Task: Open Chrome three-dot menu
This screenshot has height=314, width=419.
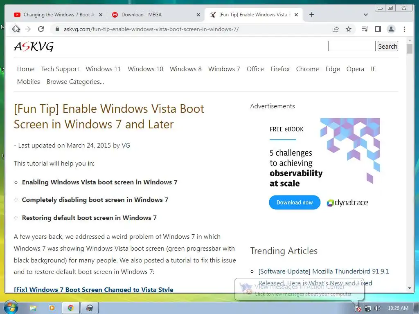Action: point(405,29)
